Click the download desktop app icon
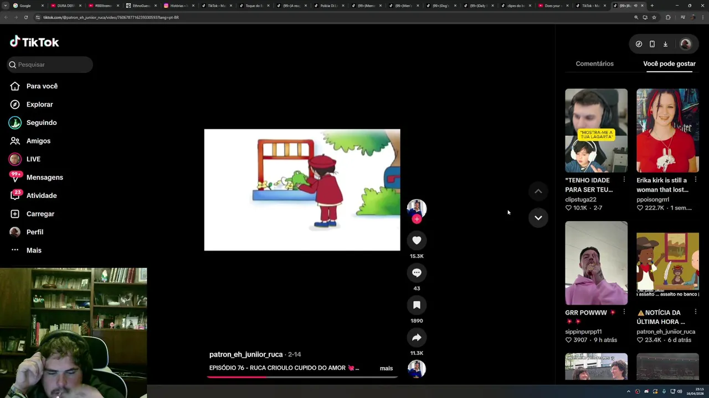This screenshot has width=709, height=398. coord(665,44)
